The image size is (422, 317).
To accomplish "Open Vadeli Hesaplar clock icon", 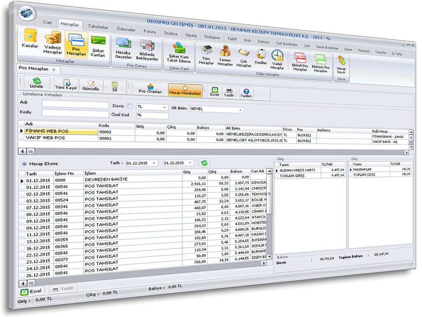I will tap(277, 60).
